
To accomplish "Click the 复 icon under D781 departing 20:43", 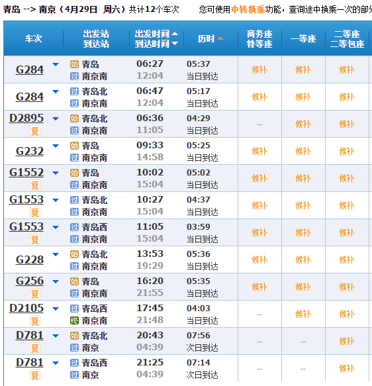I will point(34,348).
